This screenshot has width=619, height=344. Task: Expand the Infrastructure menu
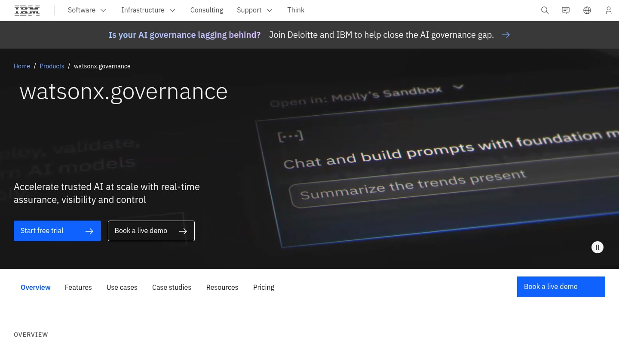[x=148, y=10]
